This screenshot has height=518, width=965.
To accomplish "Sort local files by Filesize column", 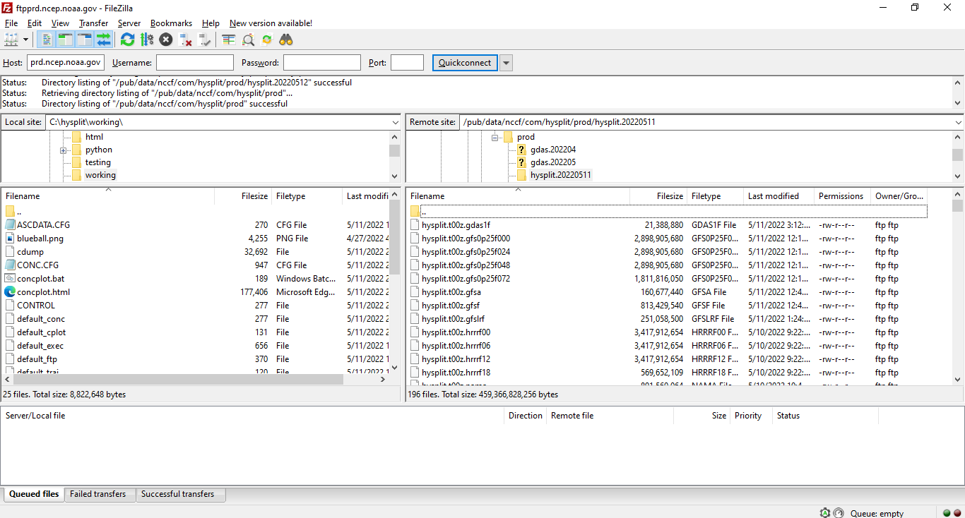I will 243,196.
